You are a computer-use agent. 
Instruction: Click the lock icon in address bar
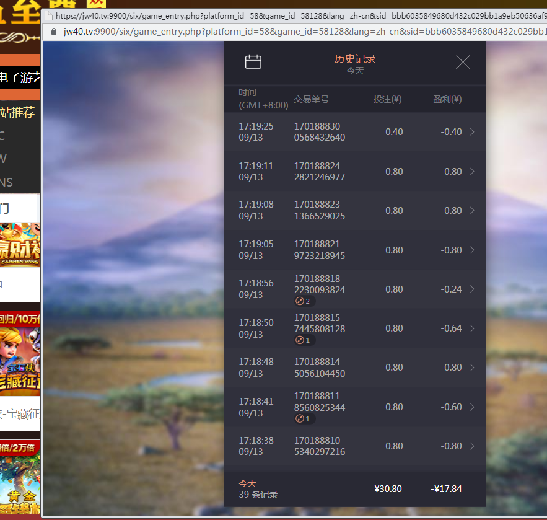coord(54,32)
